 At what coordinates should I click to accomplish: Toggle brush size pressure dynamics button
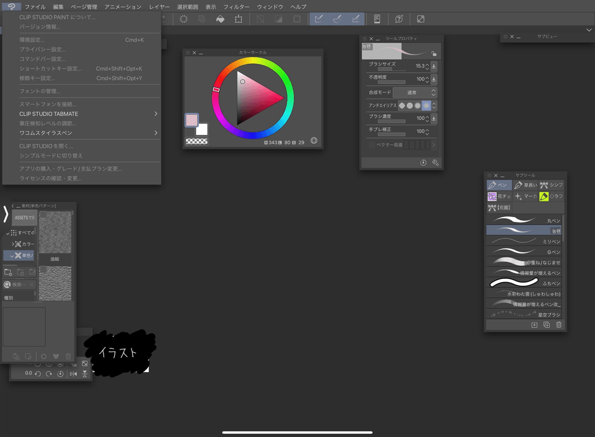click(434, 66)
